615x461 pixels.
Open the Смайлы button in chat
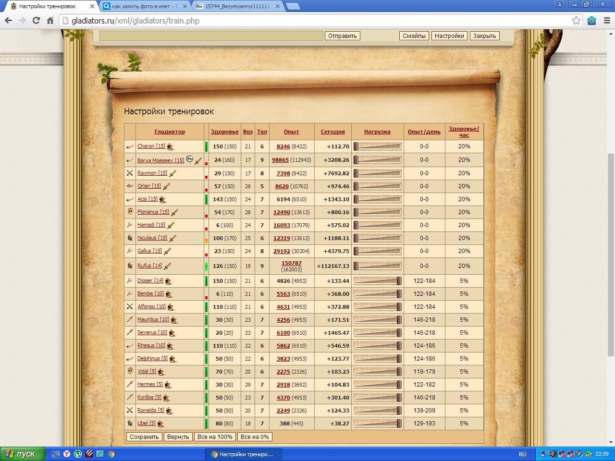[x=414, y=36]
